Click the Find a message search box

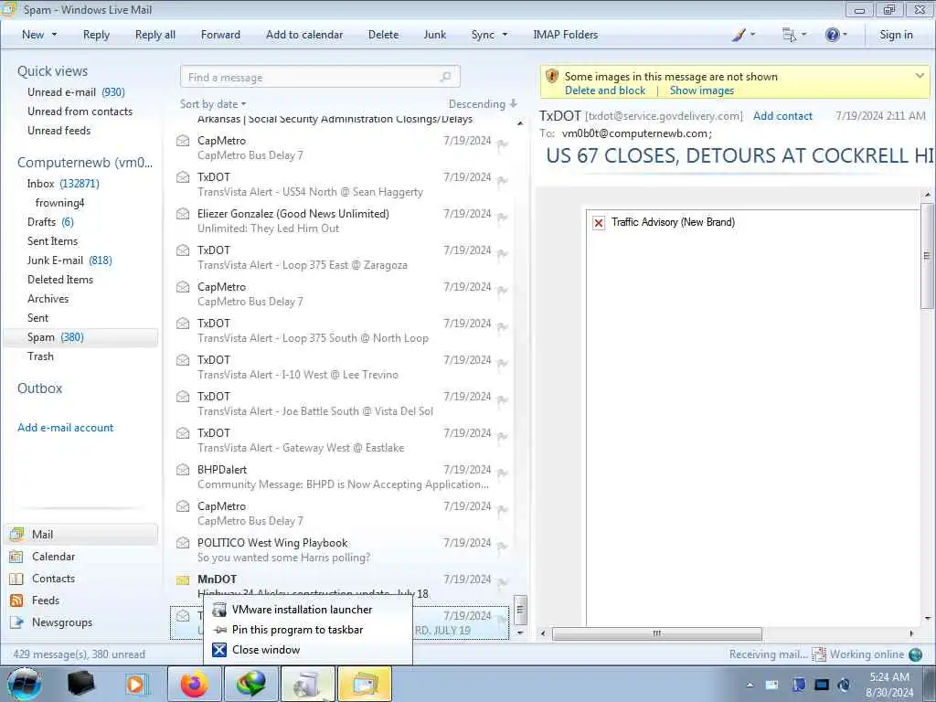[319, 77]
